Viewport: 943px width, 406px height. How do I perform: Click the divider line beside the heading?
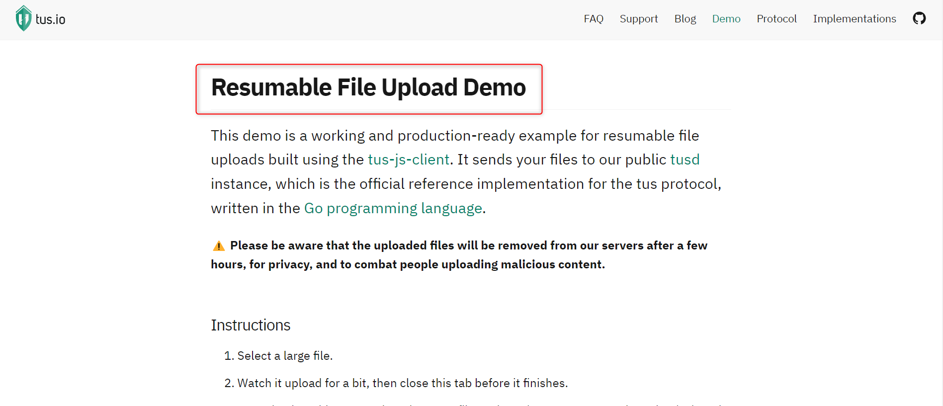coord(636,109)
